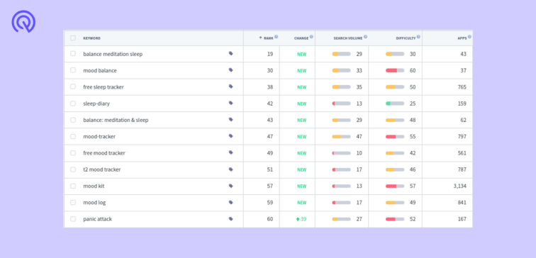Click tag icon for balance: meditation & sleep
Viewport: 536px width, 258px height.
pos(230,120)
